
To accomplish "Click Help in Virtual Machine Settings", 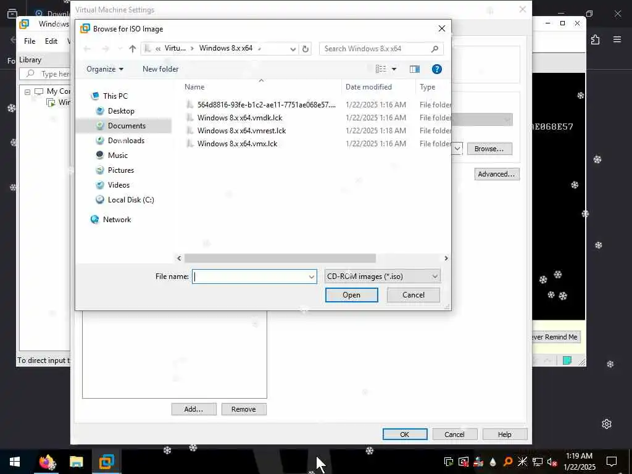I will pyautogui.click(x=505, y=434).
